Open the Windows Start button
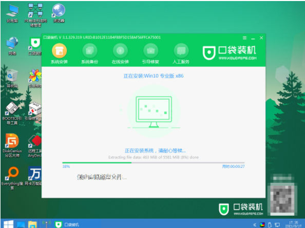This screenshot has height=228, width=305. (8, 224)
